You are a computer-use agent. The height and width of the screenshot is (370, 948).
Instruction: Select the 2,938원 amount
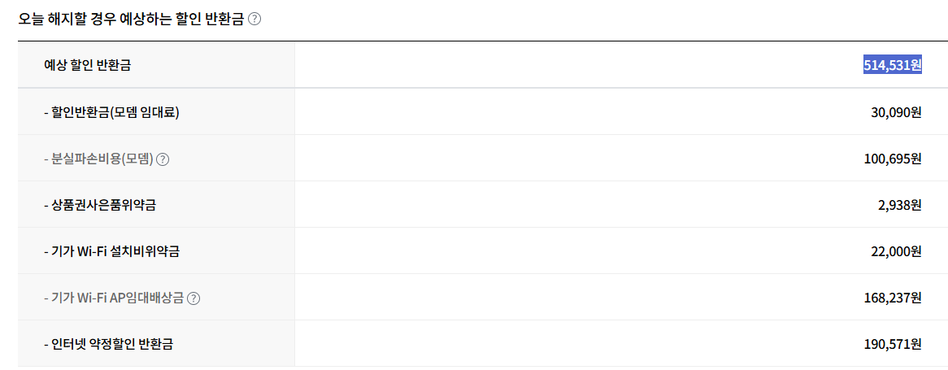coord(900,206)
